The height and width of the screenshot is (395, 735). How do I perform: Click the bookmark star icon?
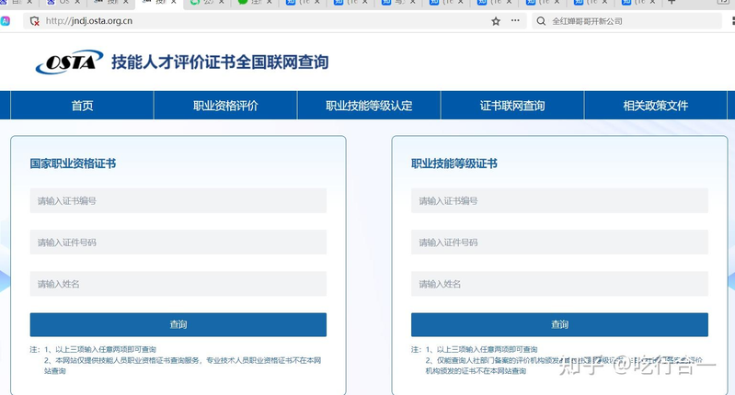(x=496, y=21)
